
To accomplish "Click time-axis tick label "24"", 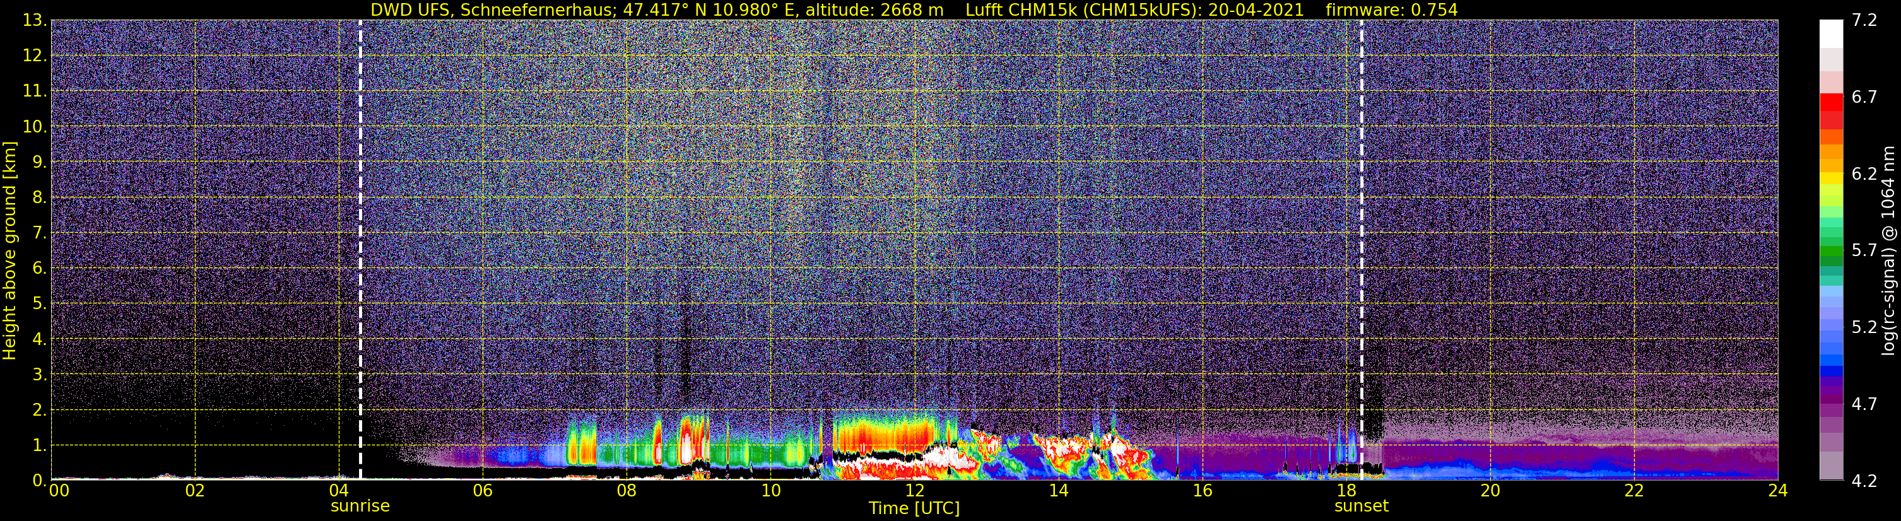I will pos(1778,491).
